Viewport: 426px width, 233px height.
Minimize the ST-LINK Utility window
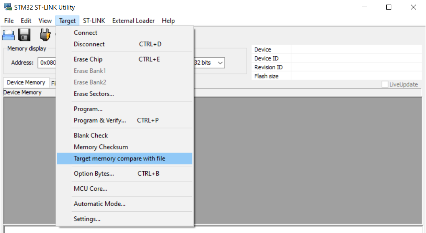(365, 8)
